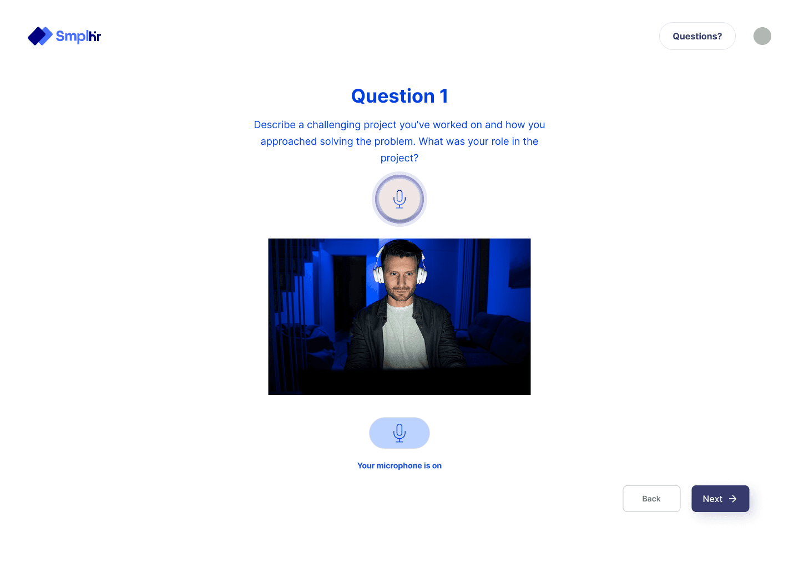Click the Smplhr wordmark text
Image resolution: width=799 pixels, height=568 pixels.
point(77,36)
